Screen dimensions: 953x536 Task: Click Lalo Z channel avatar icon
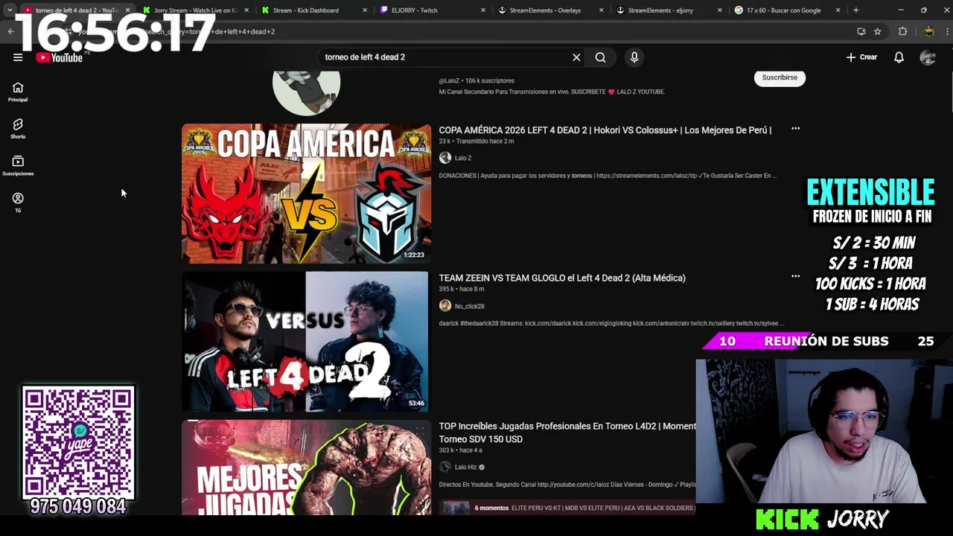(x=445, y=158)
